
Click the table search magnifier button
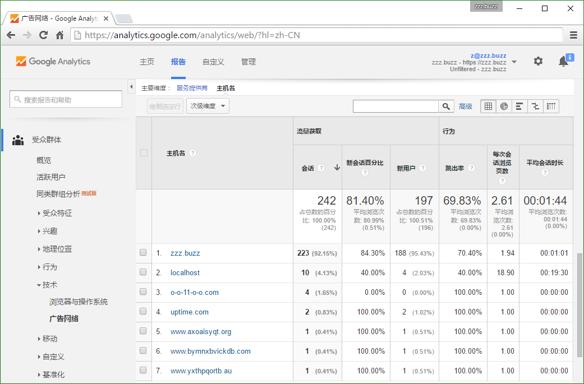pyautogui.click(x=446, y=107)
